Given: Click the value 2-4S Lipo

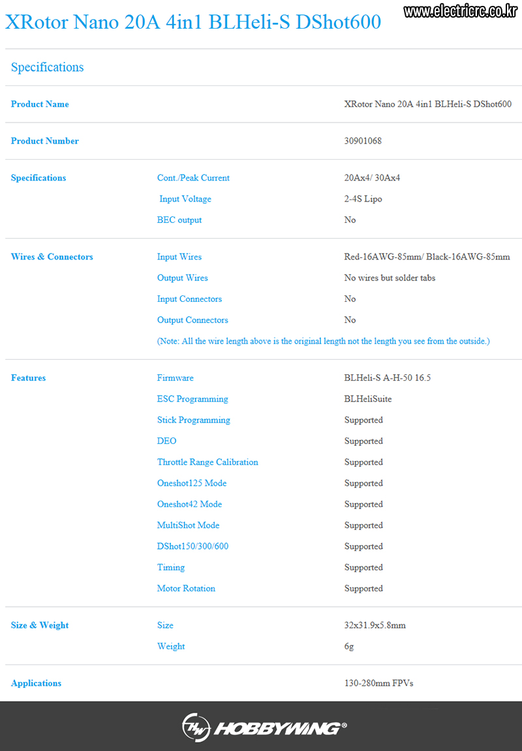Looking at the screenshot, I should (x=363, y=199).
